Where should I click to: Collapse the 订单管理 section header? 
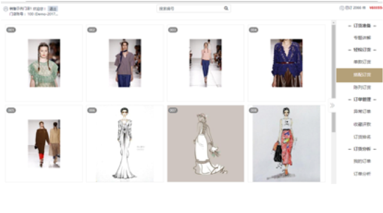click(362, 100)
